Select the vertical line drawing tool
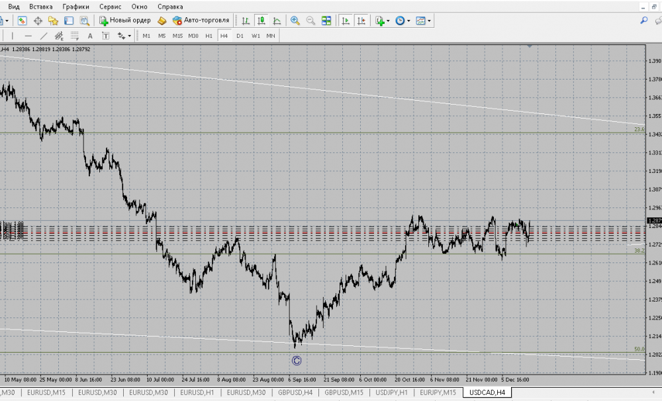Screen dimensions: 662x401 coord(12,36)
